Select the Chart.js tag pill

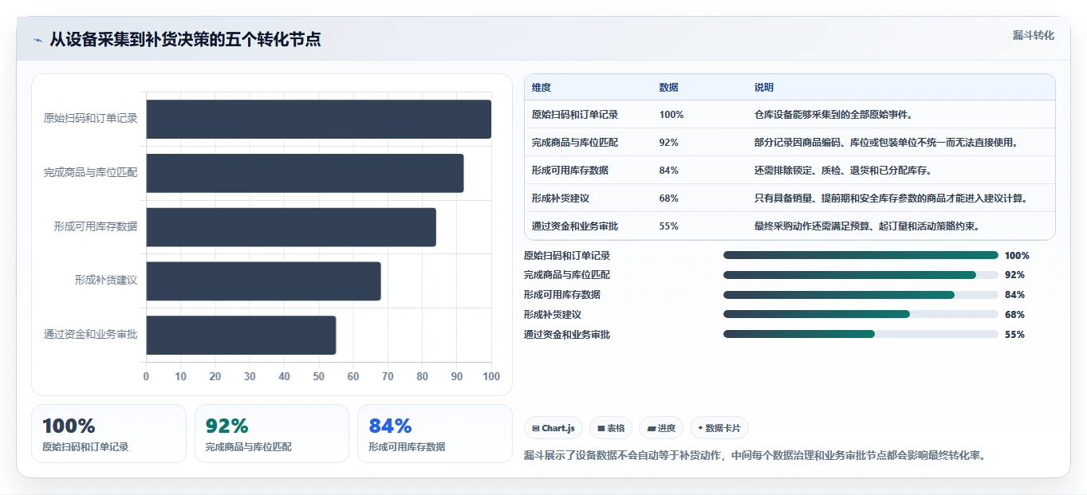coord(553,428)
